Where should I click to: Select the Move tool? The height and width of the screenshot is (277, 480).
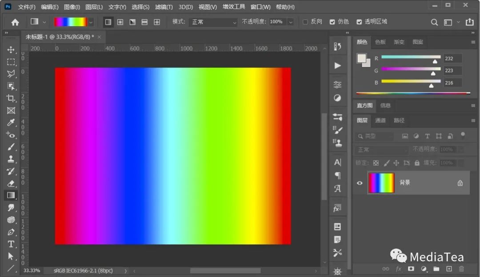(11, 50)
